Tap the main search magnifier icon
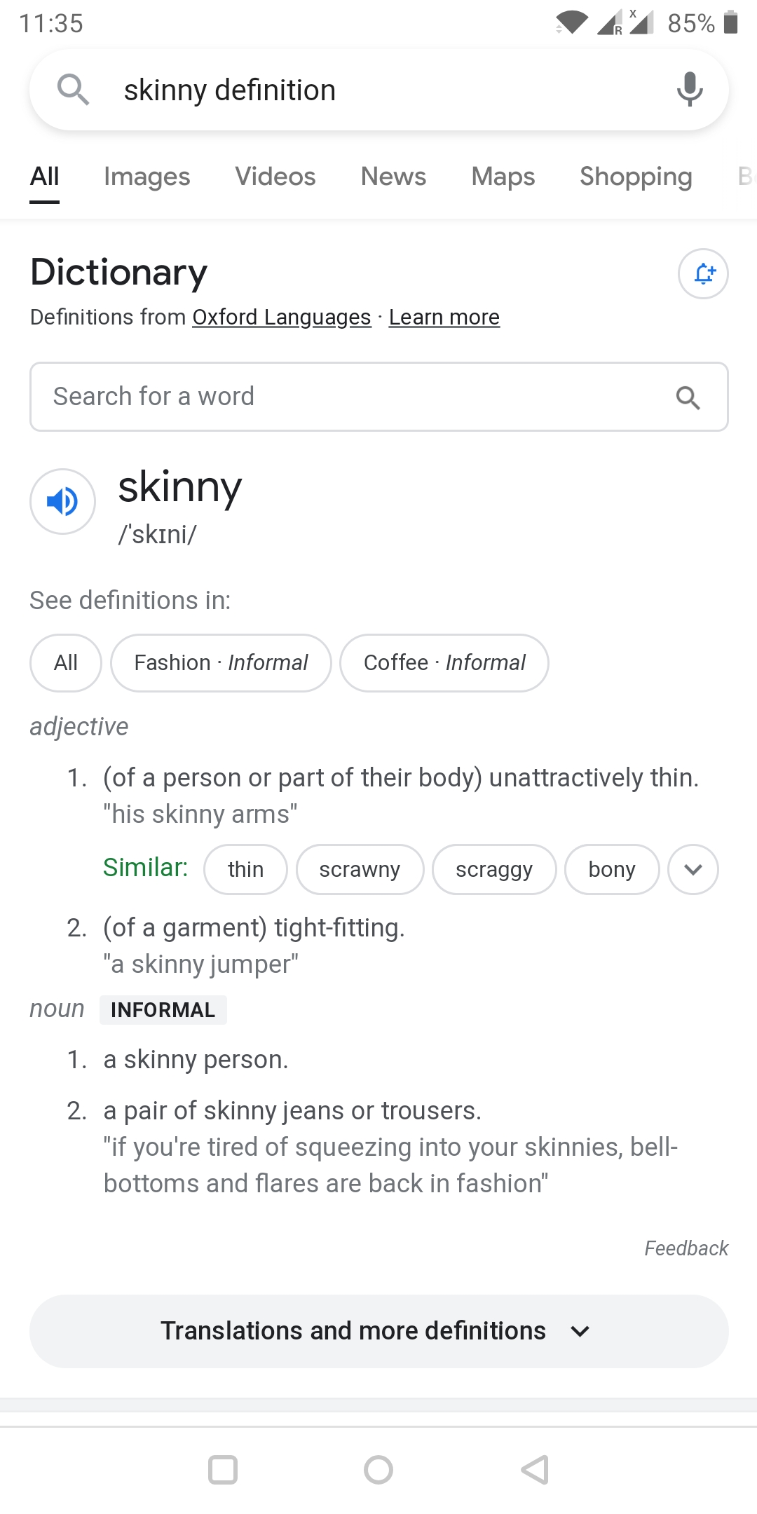The image size is (757, 1514). coord(73,90)
